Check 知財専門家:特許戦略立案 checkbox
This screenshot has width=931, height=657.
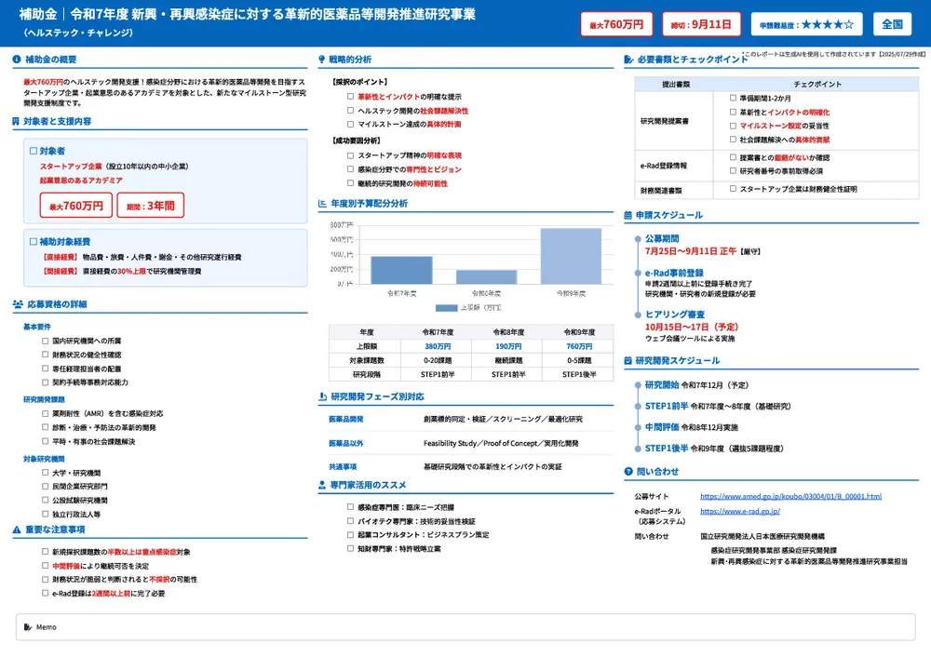[x=350, y=548]
